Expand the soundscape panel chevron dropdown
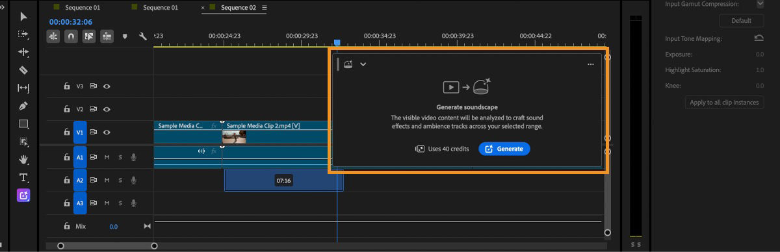The image size is (780, 252). pos(363,64)
